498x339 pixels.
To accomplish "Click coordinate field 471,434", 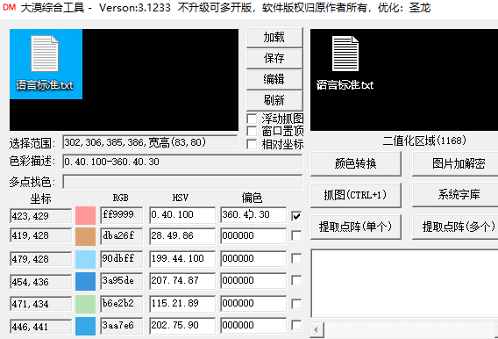I will tap(40, 304).
